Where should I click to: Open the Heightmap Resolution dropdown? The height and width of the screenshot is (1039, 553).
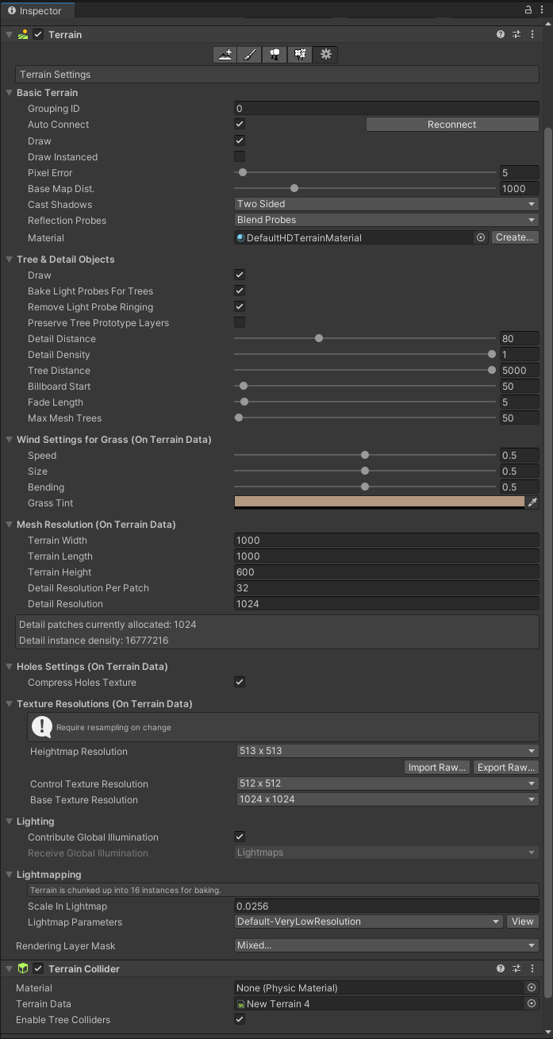[386, 751]
